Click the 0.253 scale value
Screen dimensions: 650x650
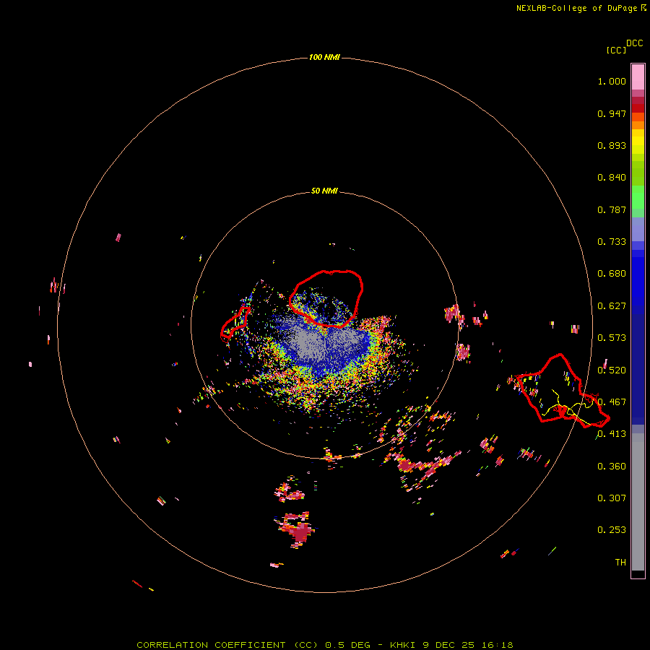click(x=612, y=530)
